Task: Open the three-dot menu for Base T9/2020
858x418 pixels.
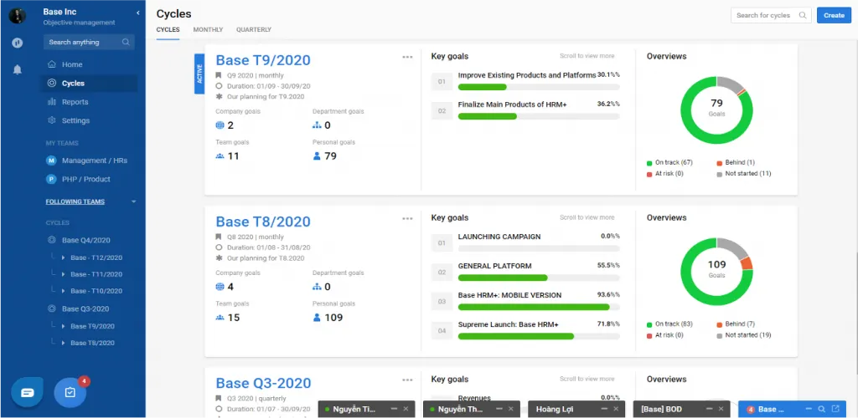Action: pos(407,57)
